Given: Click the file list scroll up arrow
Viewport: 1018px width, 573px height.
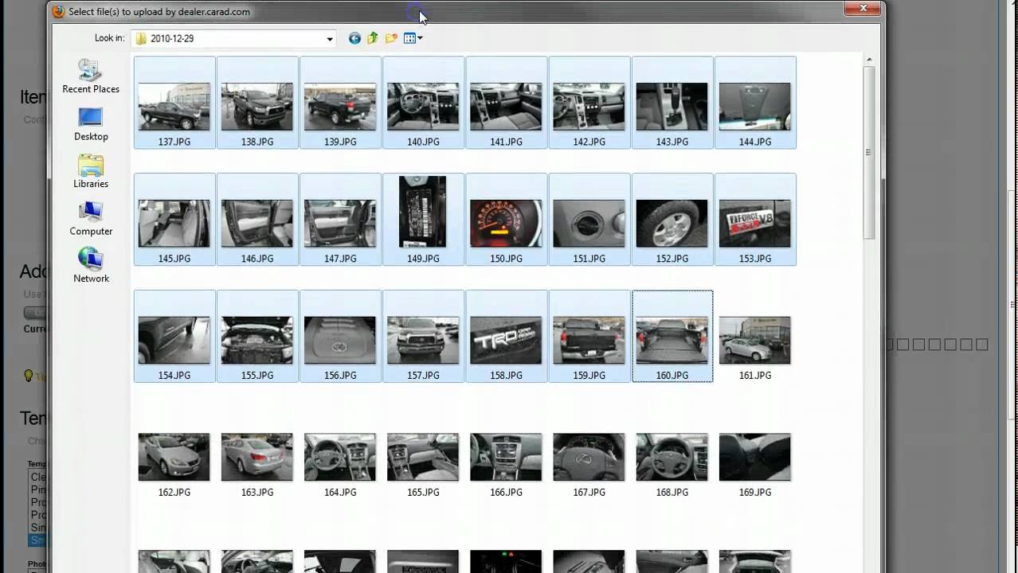Looking at the screenshot, I should click(x=869, y=60).
